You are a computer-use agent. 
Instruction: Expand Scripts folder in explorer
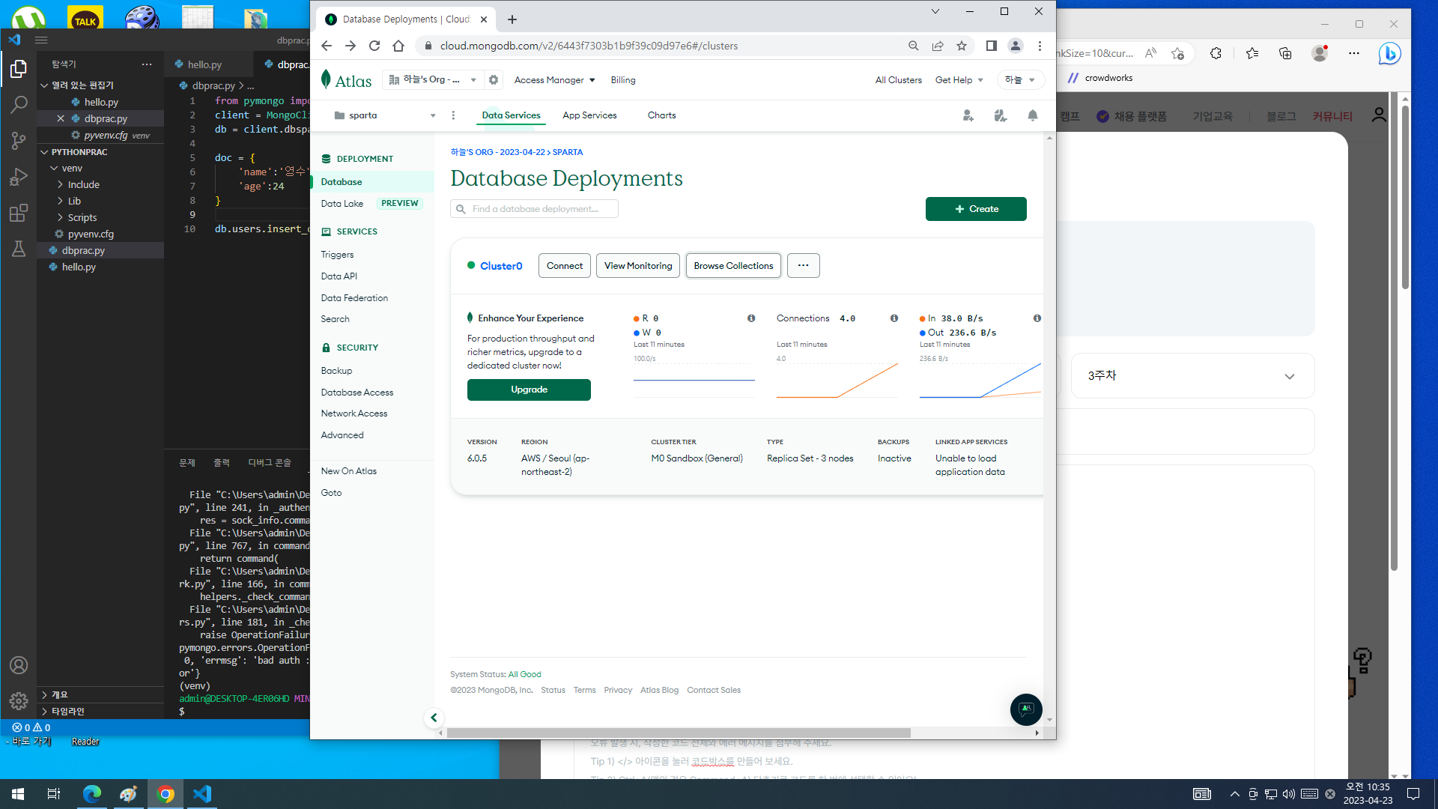[100, 218]
